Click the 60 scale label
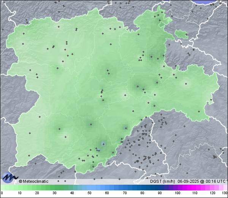Image resolution: width=228 pixels, height=198 pixels. point(107,193)
